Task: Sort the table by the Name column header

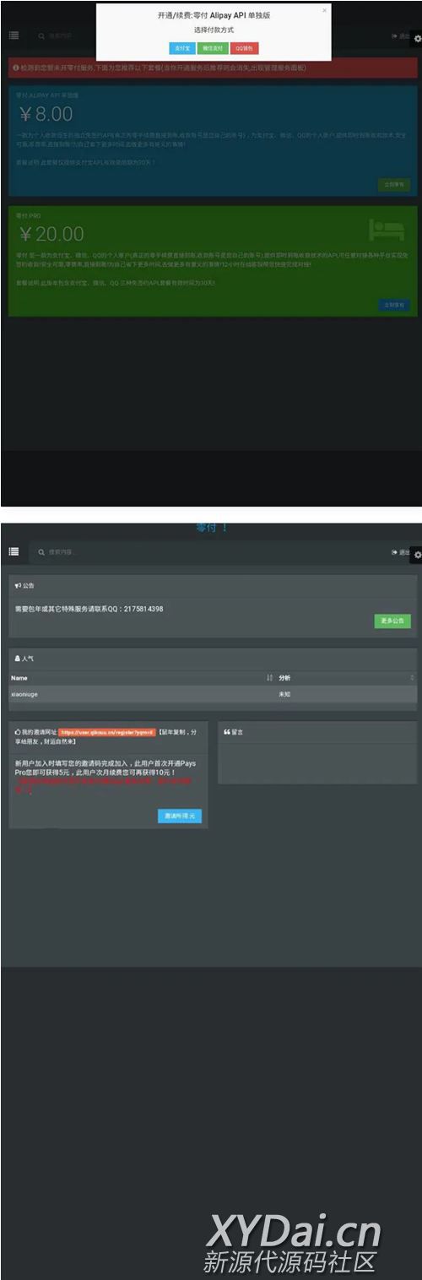Action: tap(142, 677)
